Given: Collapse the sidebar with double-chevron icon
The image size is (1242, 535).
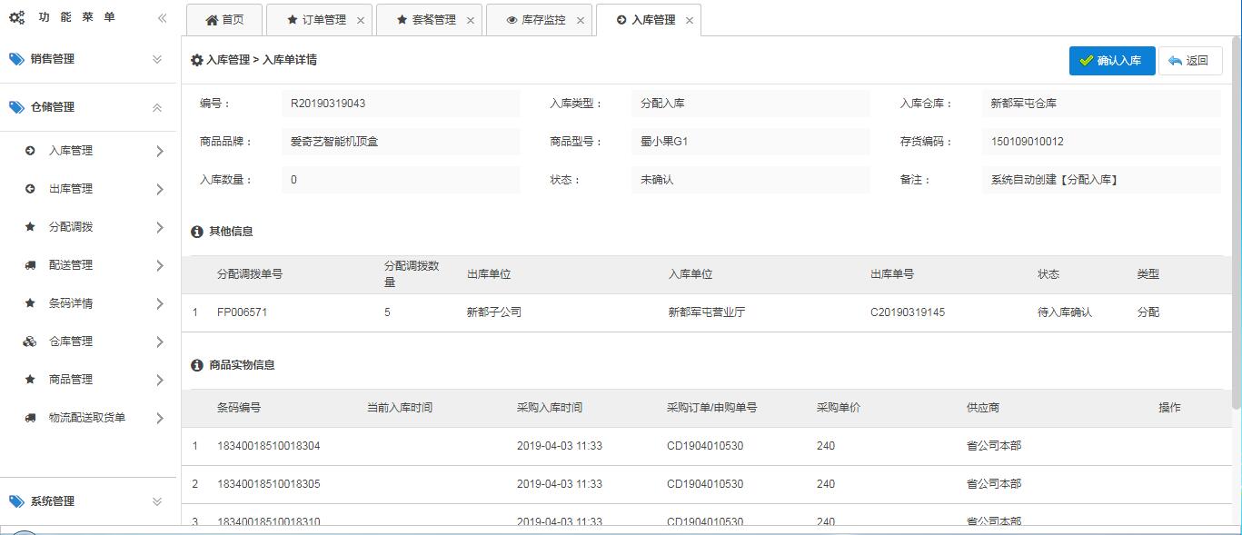Looking at the screenshot, I should click(162, 18).
